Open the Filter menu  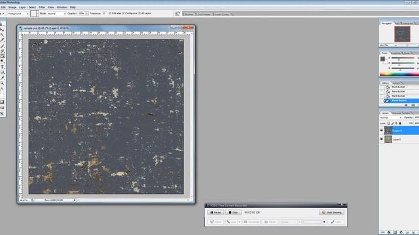tap(42, 7)
